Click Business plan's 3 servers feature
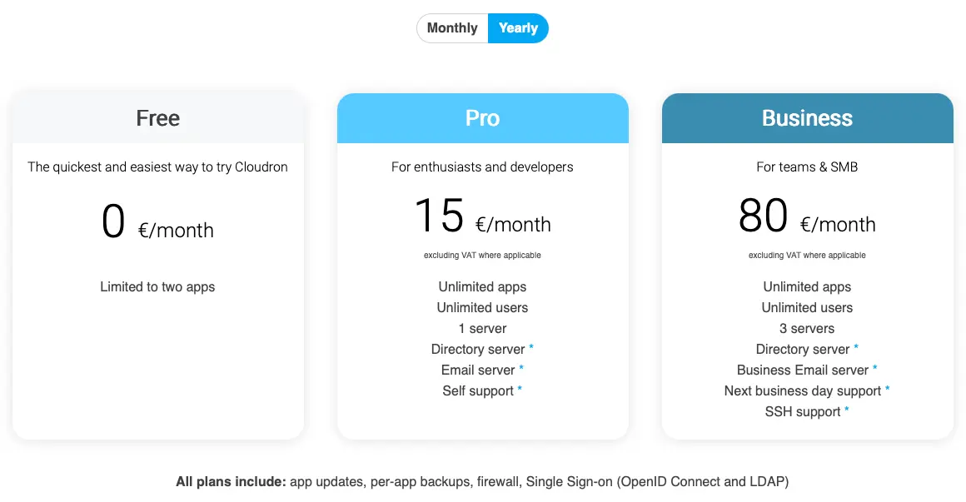Viewport: 966px width, 502px height. point(807,328)
